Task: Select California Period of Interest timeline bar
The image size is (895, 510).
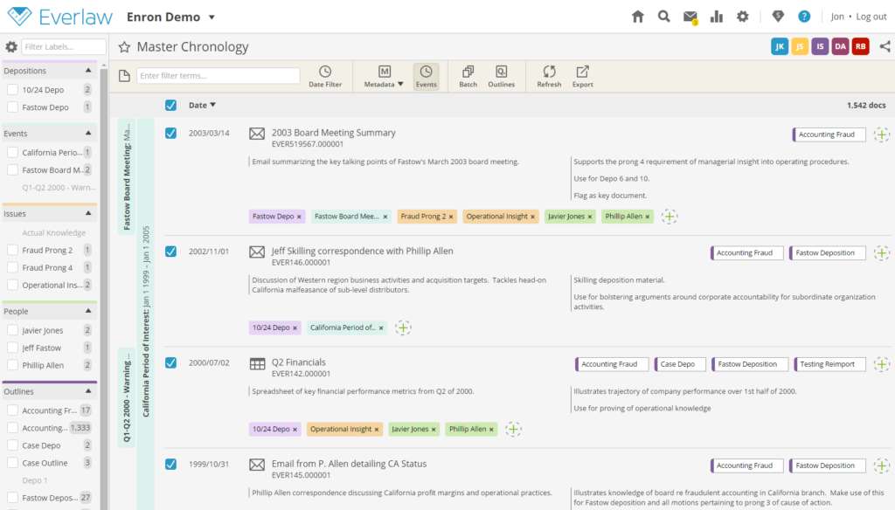Action: point(146,314)
